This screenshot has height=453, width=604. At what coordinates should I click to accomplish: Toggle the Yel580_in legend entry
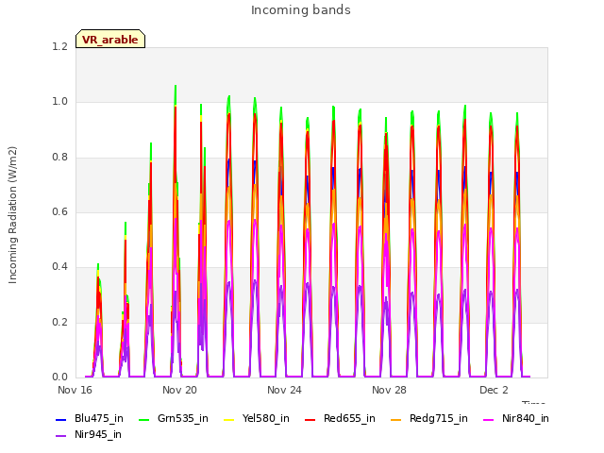click(x=257, y=419)
